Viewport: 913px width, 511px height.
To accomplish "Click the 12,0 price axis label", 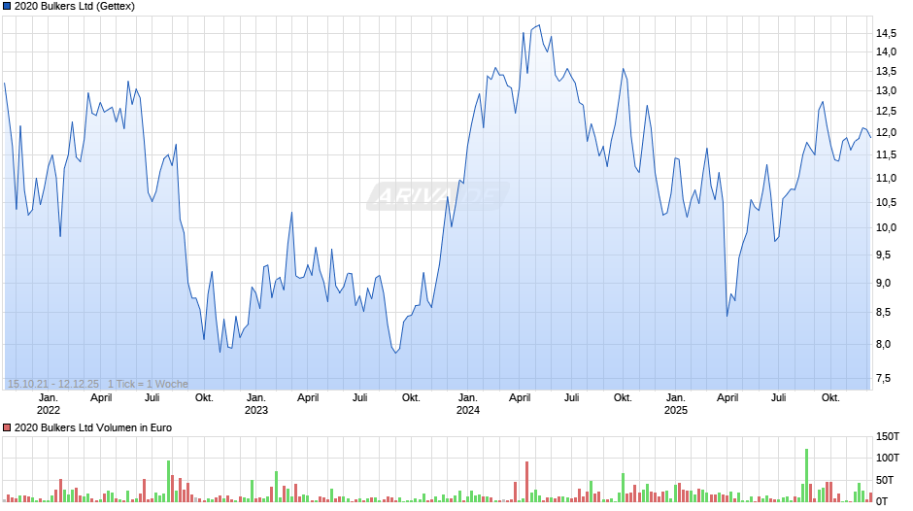I will (x=886, y=132).
